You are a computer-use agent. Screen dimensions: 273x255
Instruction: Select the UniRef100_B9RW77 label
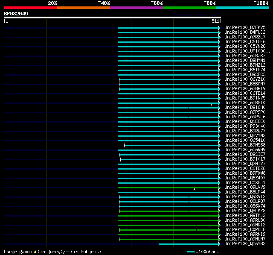[x=245, y=131]
